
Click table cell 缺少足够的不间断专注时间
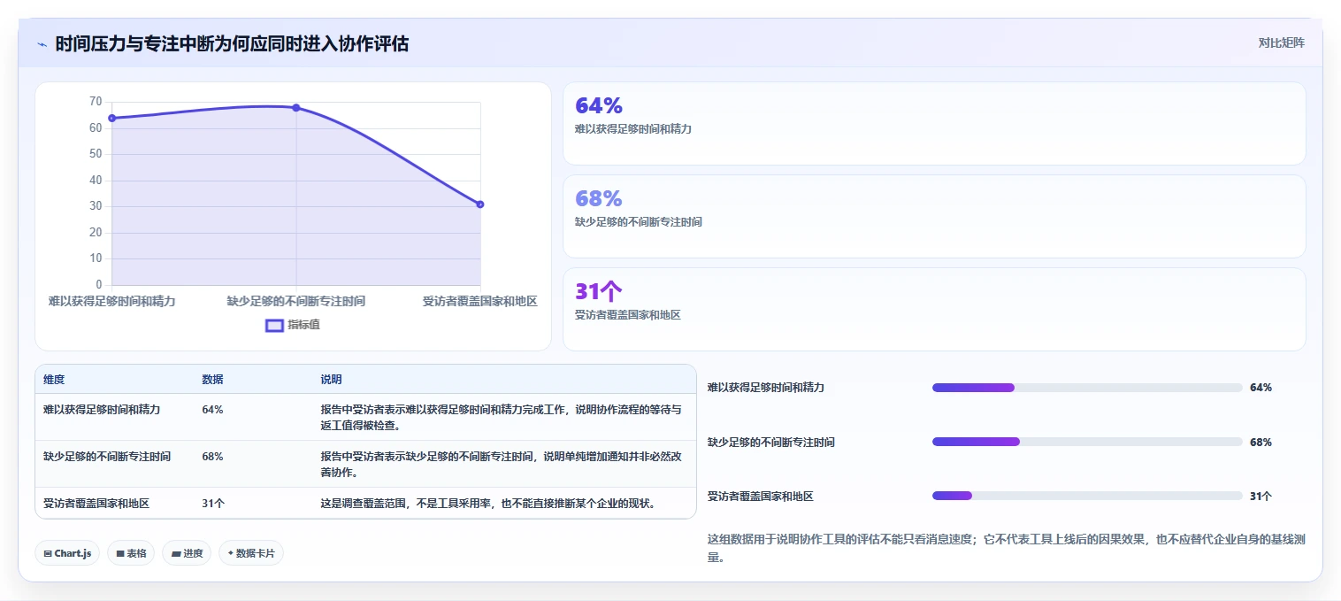click(107, 457)
